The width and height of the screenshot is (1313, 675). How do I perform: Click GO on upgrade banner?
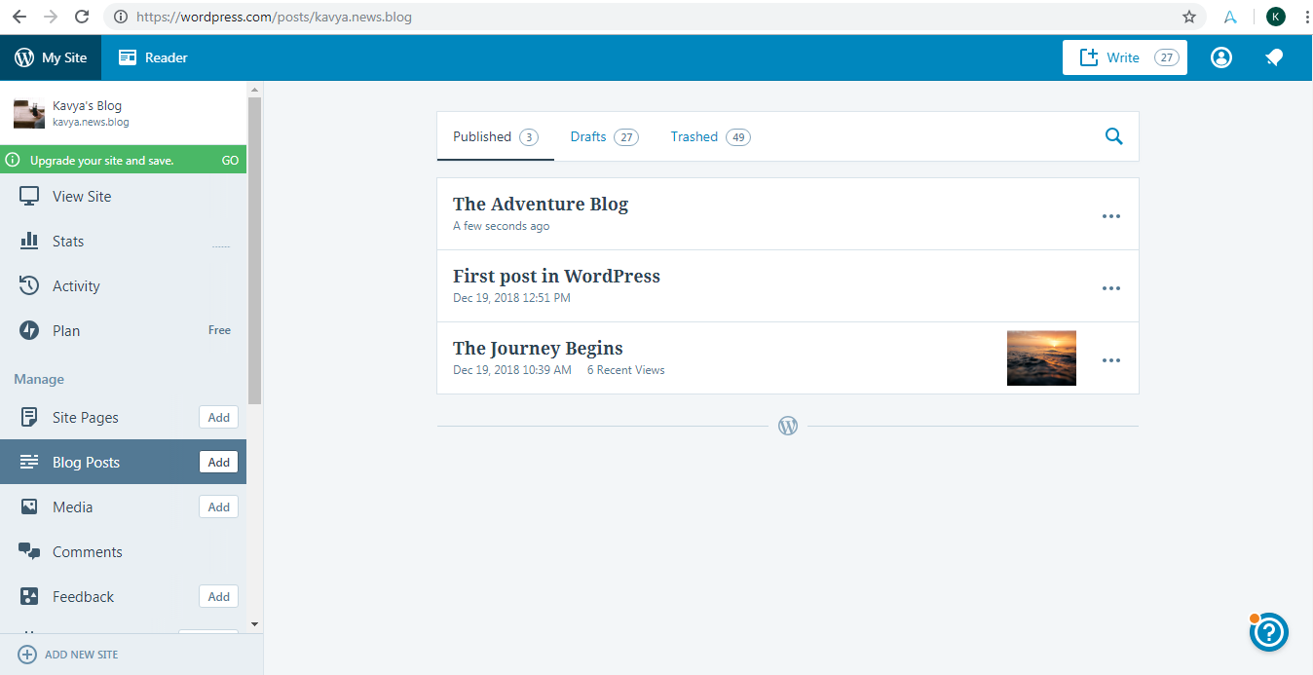click(x=230, y=160)
